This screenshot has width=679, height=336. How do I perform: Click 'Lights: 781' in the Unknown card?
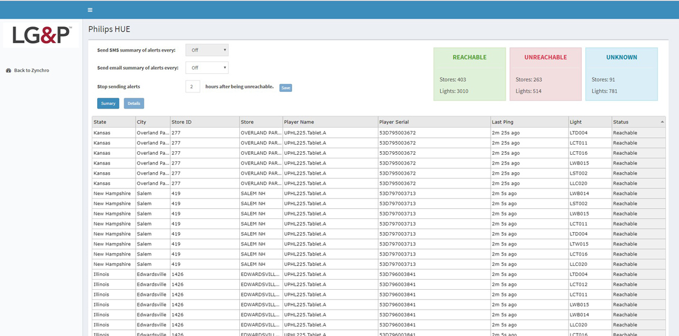605,91
